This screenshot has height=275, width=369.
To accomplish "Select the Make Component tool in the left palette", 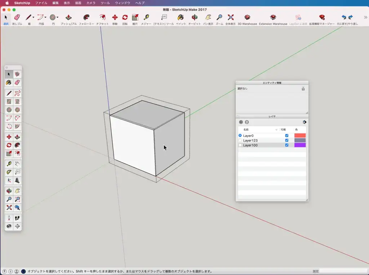I will 17,74.
